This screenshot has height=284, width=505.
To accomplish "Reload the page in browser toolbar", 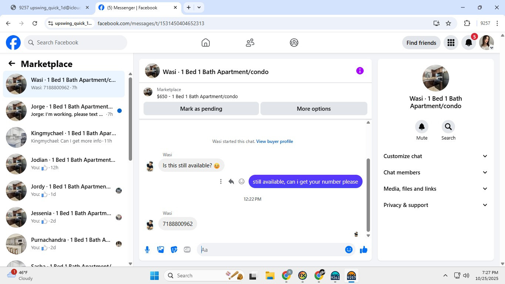I will point(35,23).
